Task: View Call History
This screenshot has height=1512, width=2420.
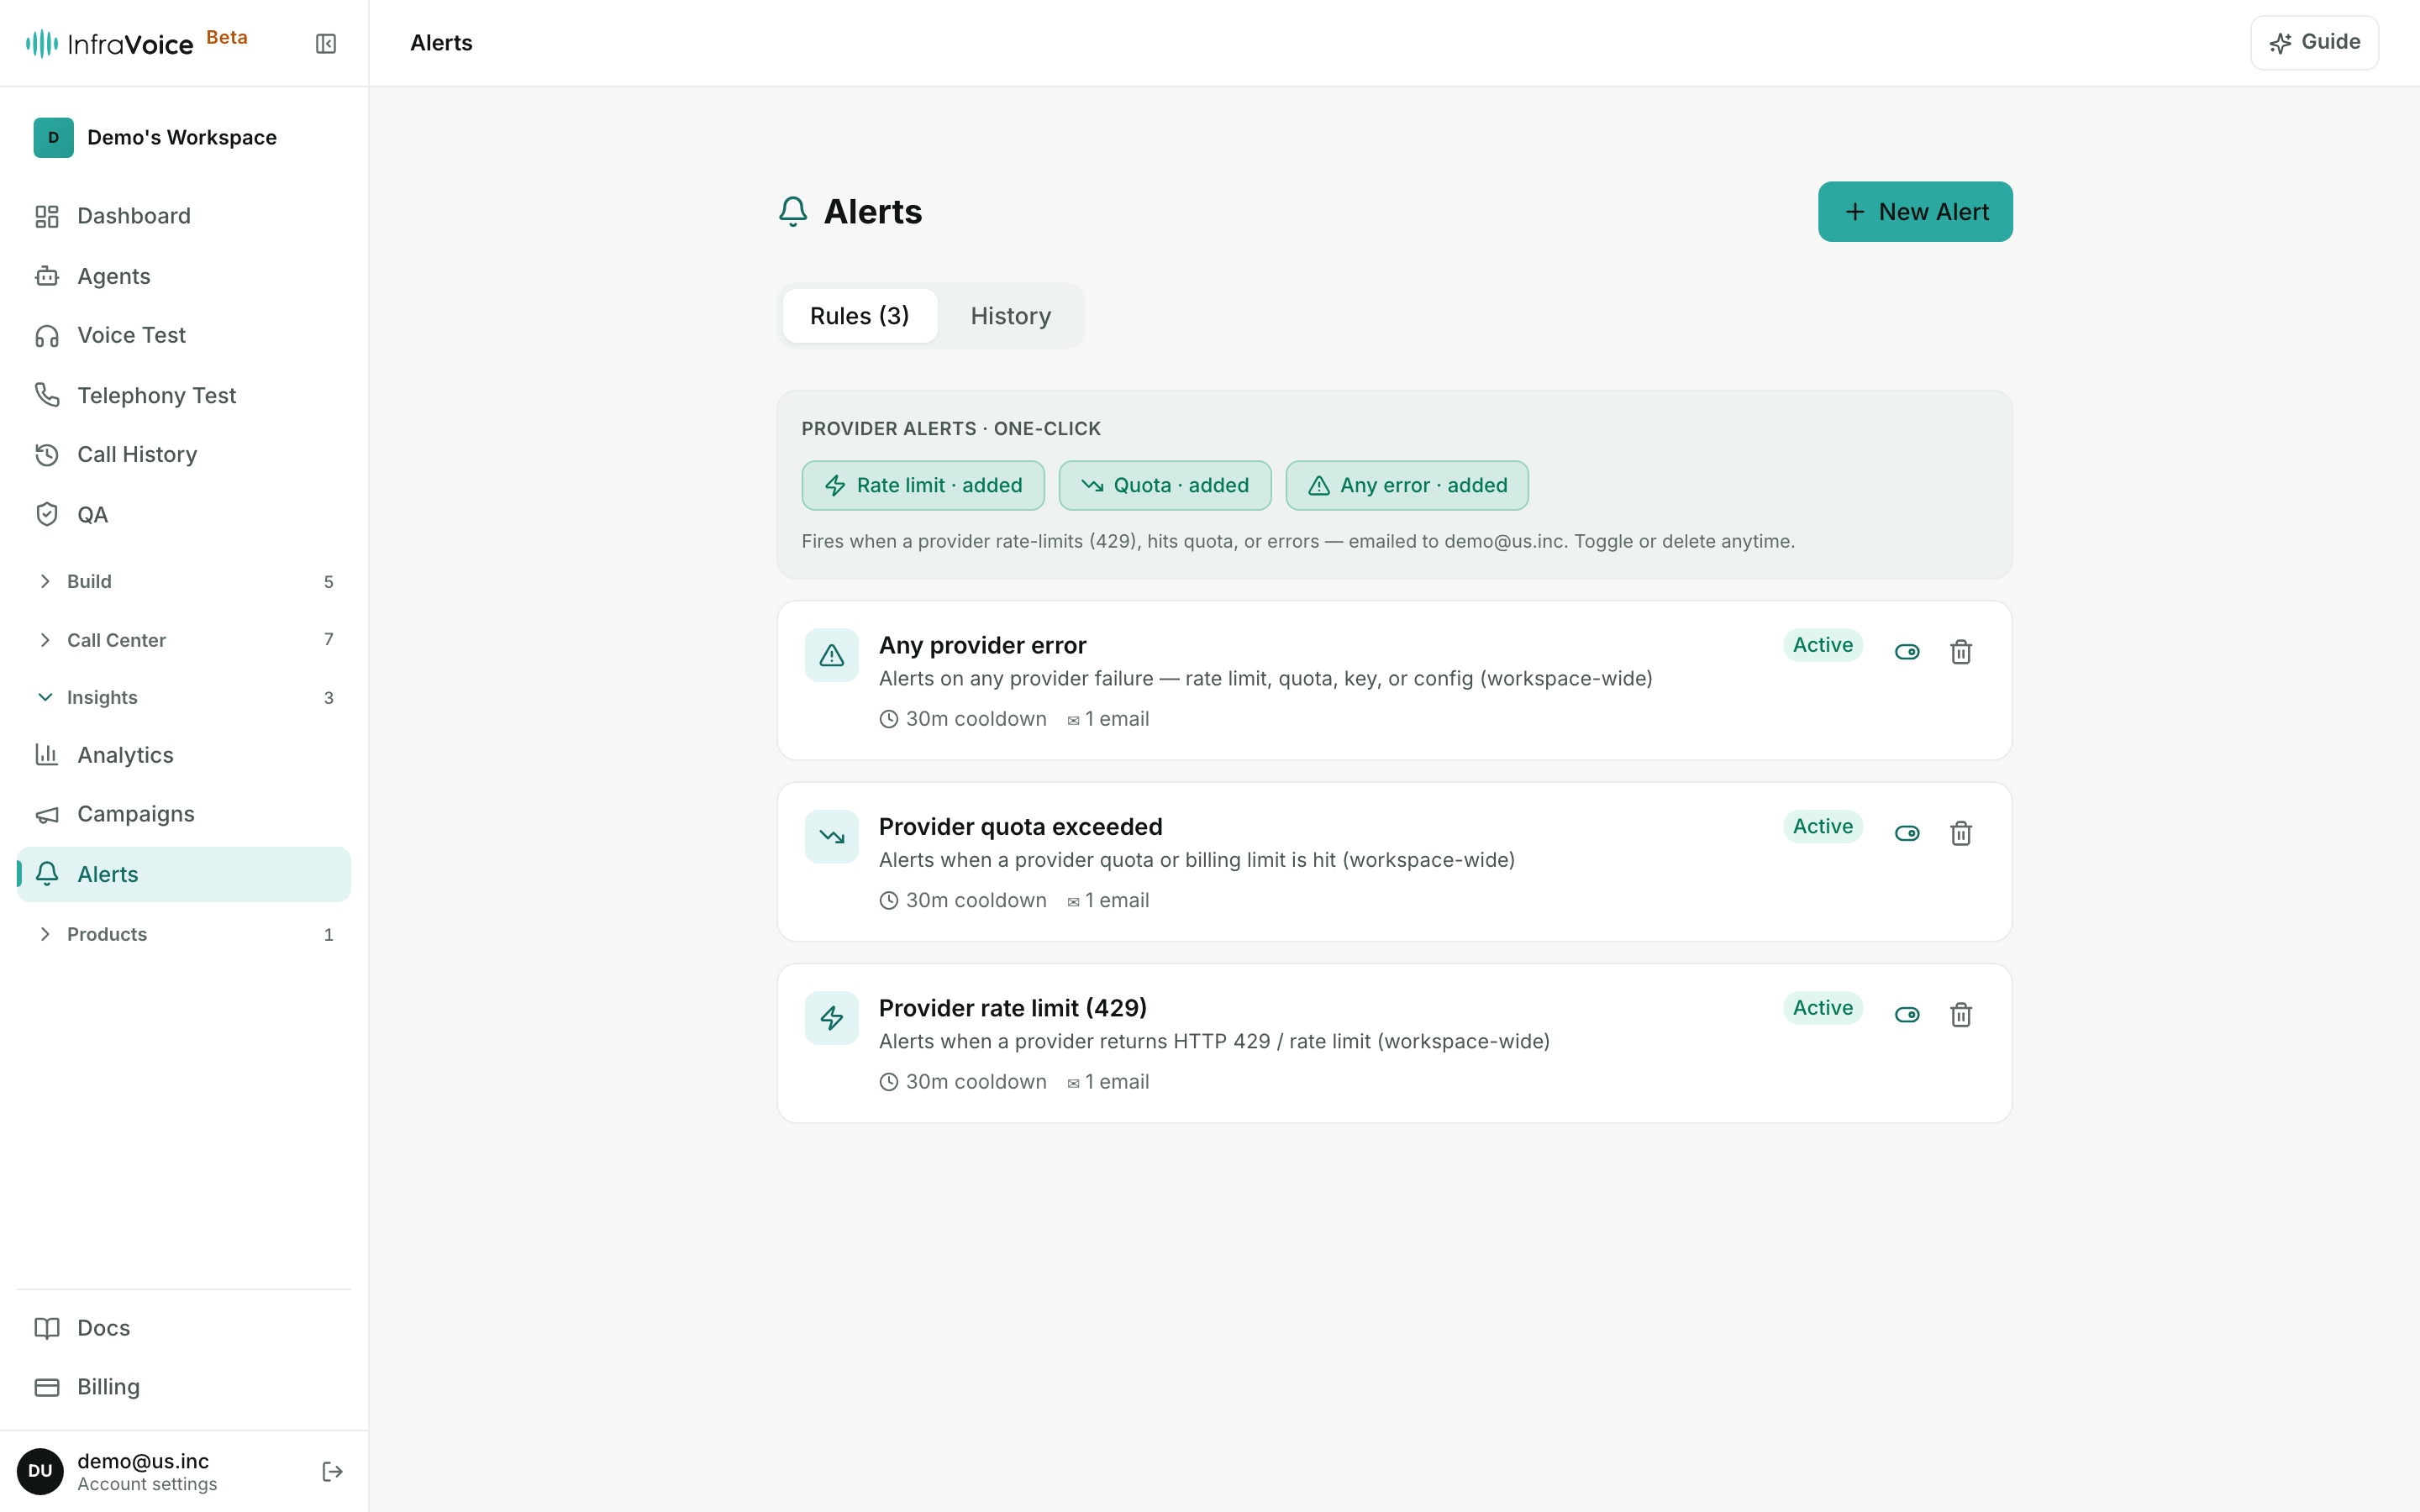Action: [x=184, y=454]
